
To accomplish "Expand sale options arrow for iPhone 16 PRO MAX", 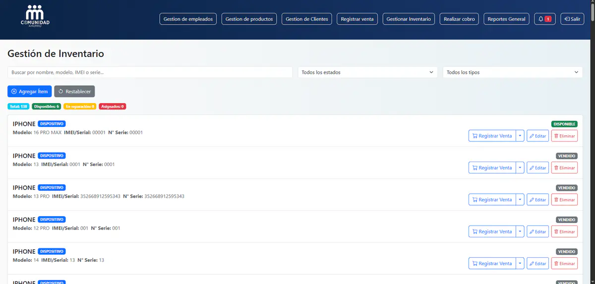I will click(520, 136).
